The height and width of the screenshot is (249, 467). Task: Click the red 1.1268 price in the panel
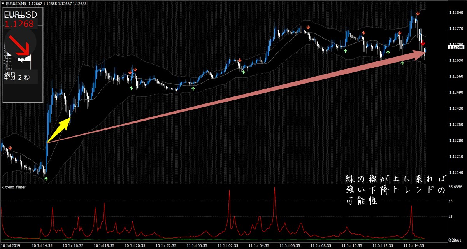pos(19,24)
